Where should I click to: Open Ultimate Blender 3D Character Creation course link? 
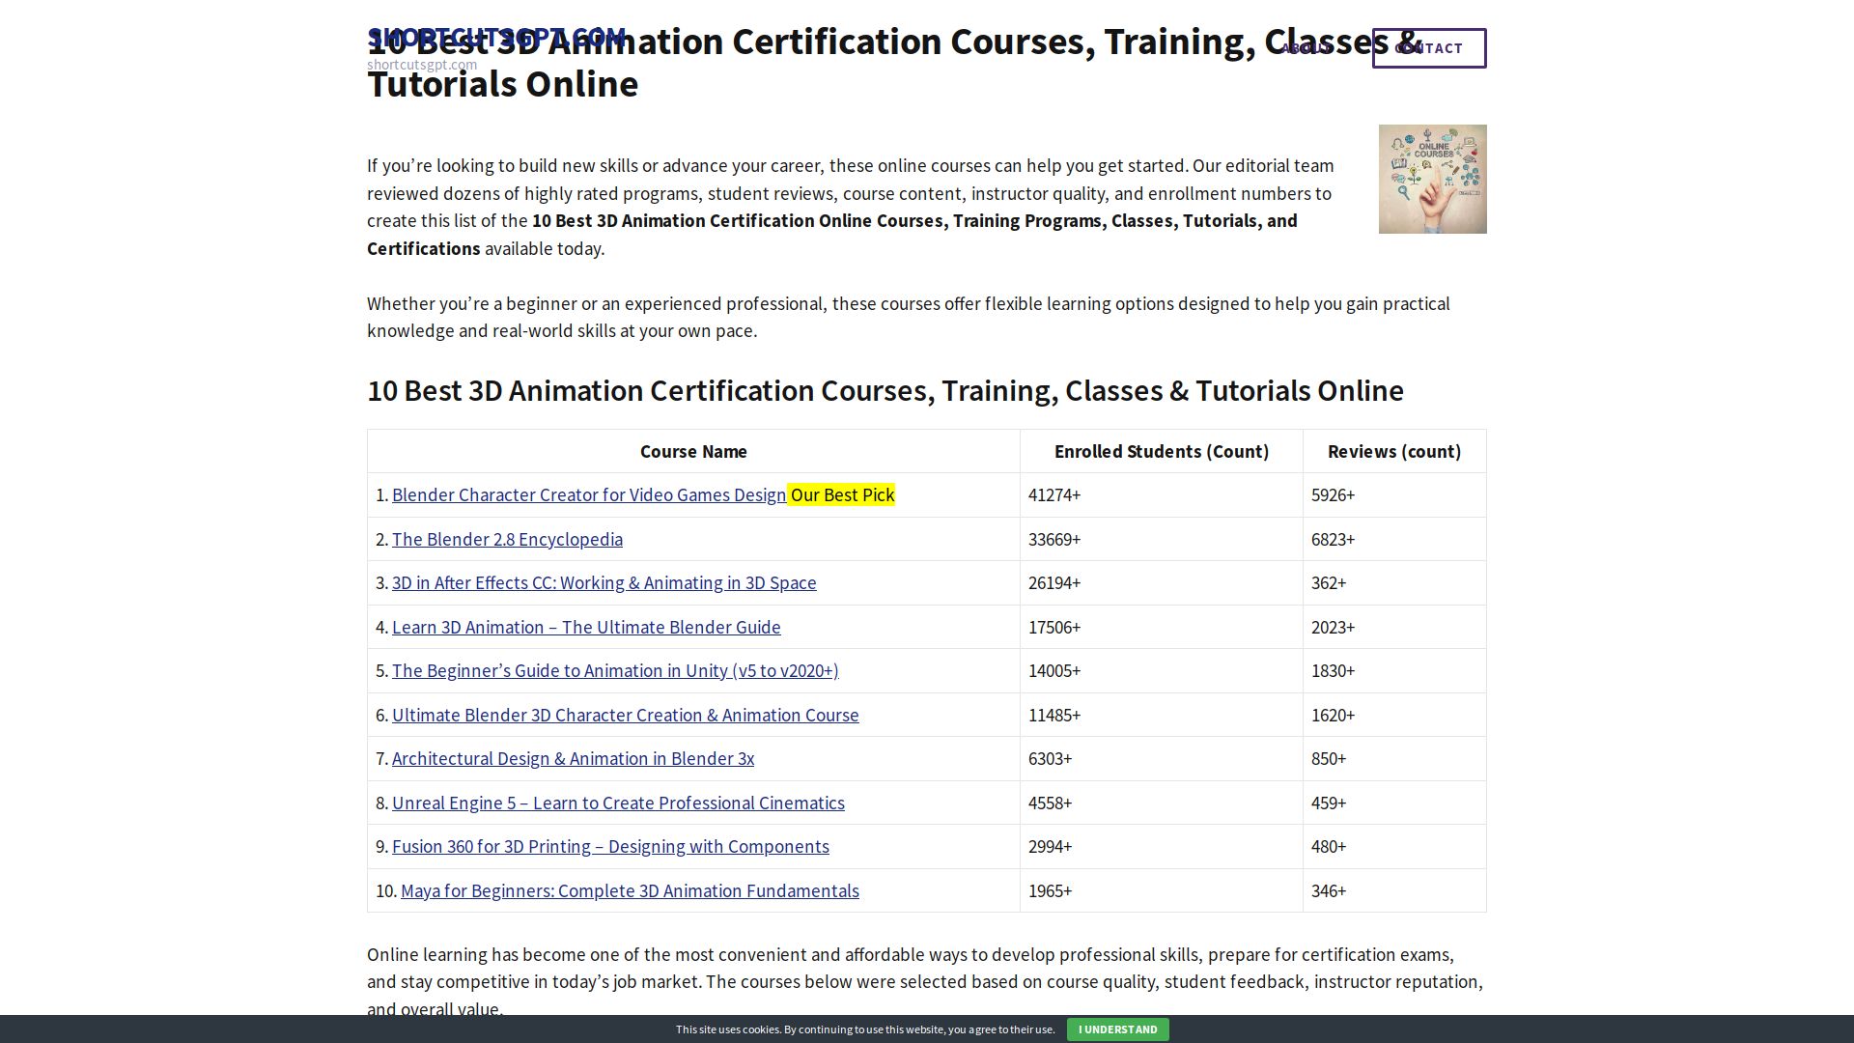pyautogui.click(x=626, y=716)
